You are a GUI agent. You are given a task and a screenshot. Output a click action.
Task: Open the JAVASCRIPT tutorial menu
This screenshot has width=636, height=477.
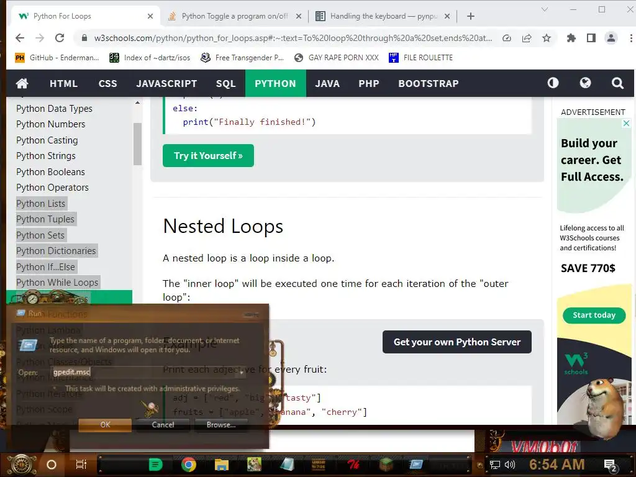tap(166, 84)
